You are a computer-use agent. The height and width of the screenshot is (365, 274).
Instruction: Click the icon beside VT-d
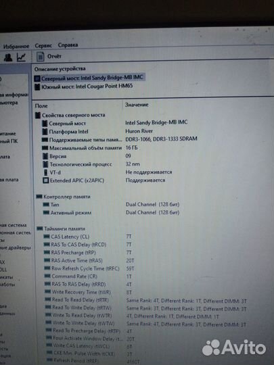tap(46, 172)
